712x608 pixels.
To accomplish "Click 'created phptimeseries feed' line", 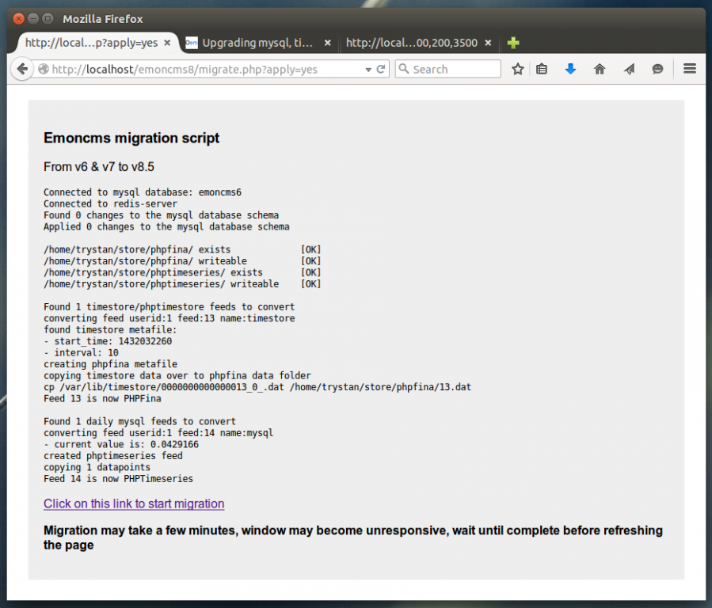I will click(113, 455).
